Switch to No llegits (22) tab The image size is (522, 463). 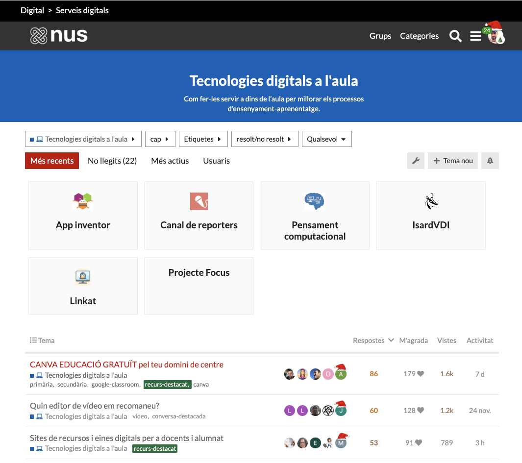(x=112, y=161)
